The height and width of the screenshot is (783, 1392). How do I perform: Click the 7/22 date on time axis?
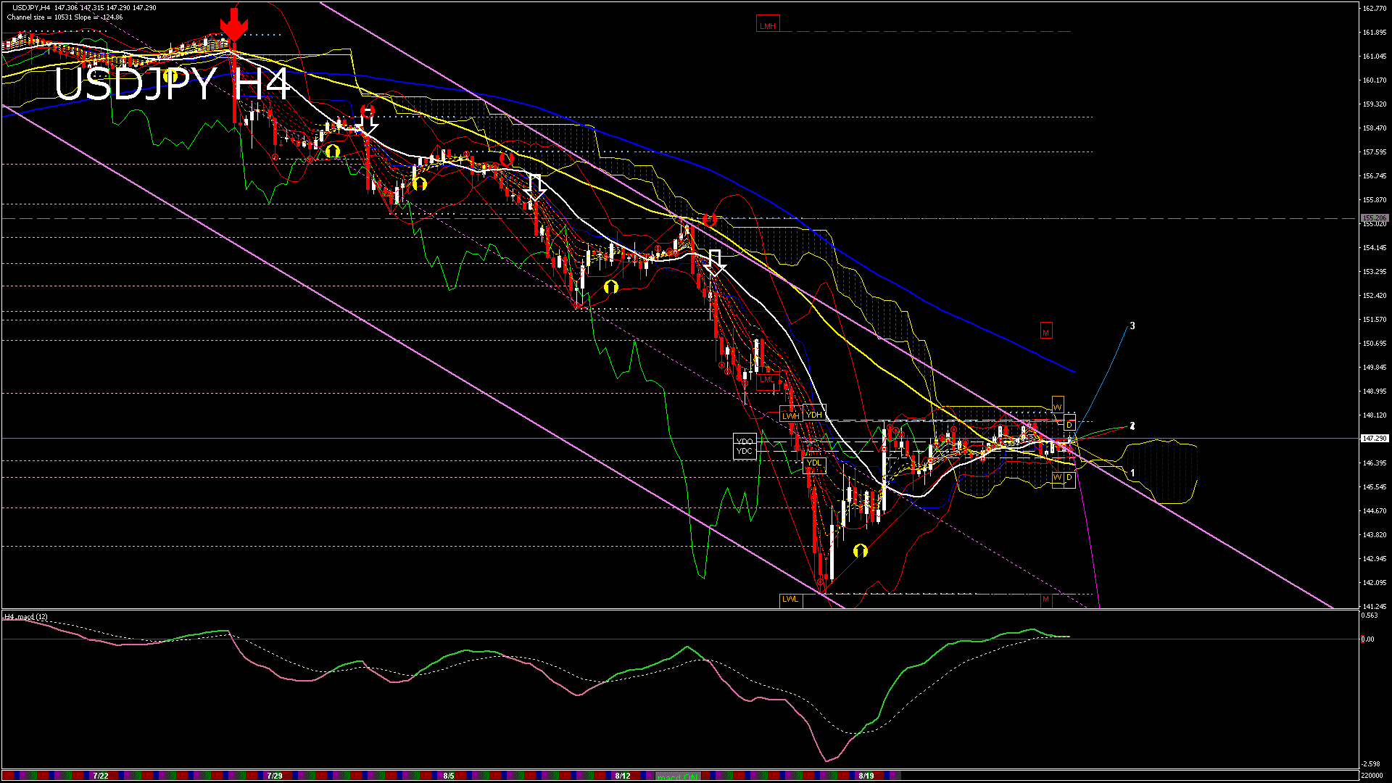(x=101, y=776)
